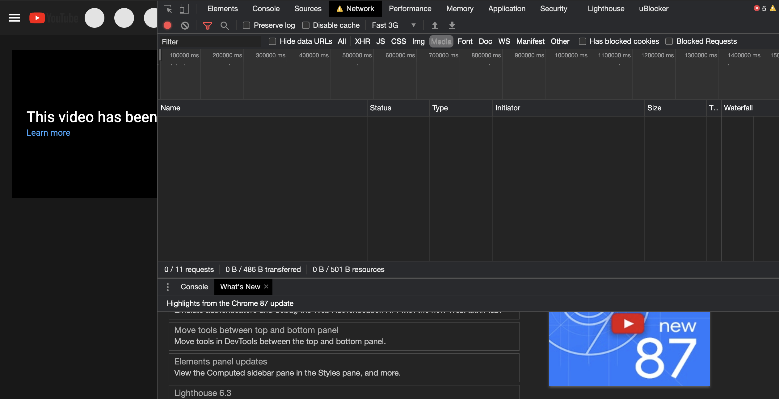
Task: Filter requests by Other
Action: 560,41
